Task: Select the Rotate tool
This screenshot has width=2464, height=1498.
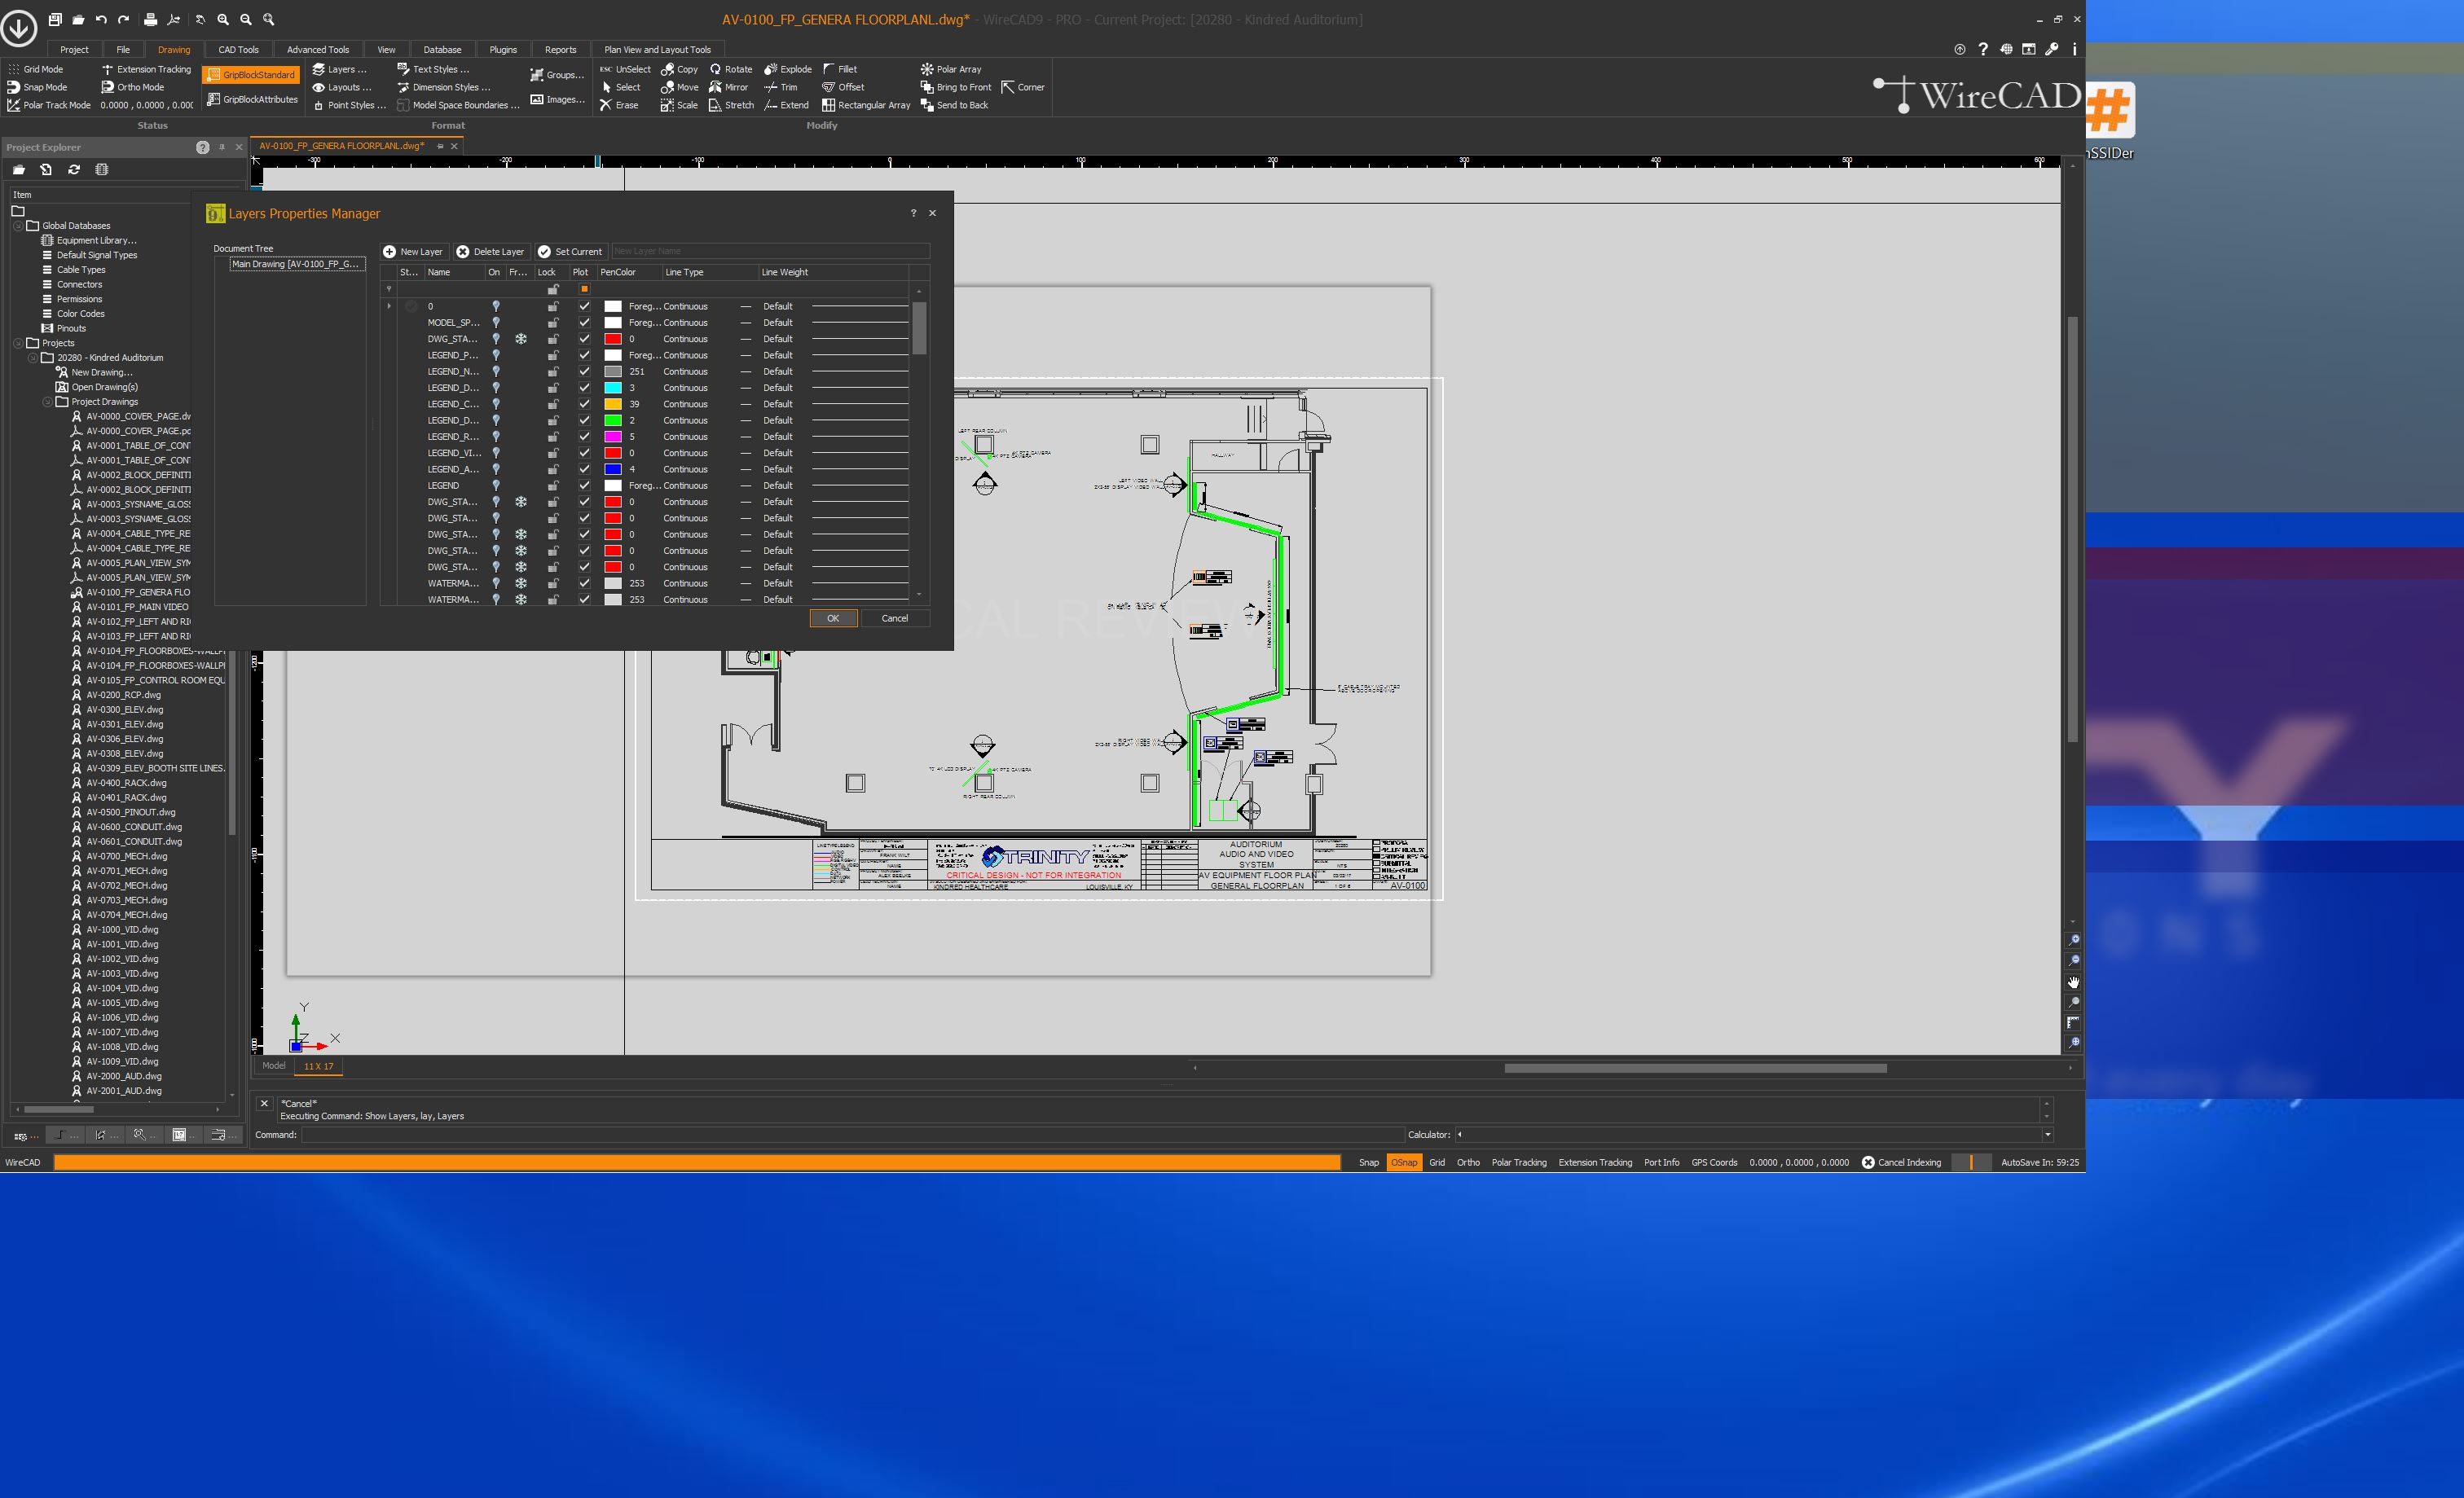Action: click(x=730, y=69)
